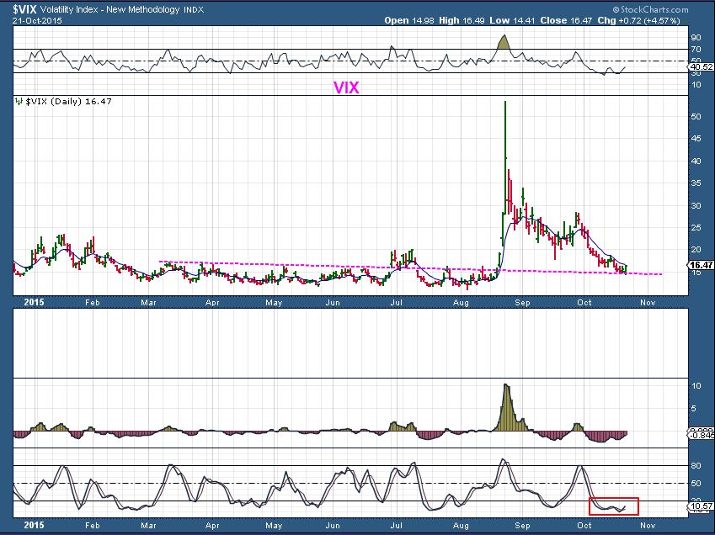Click 'Nov' on the bottom stochastic time axis
715x535 pixels.
[648, 525]
